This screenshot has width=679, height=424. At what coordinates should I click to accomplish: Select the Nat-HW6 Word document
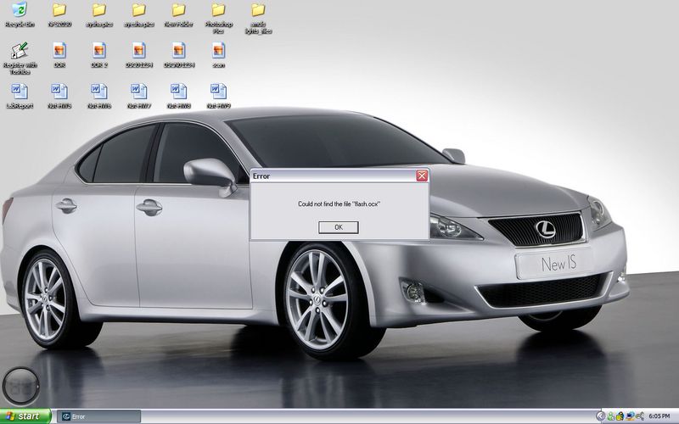(x=99, y=96)
